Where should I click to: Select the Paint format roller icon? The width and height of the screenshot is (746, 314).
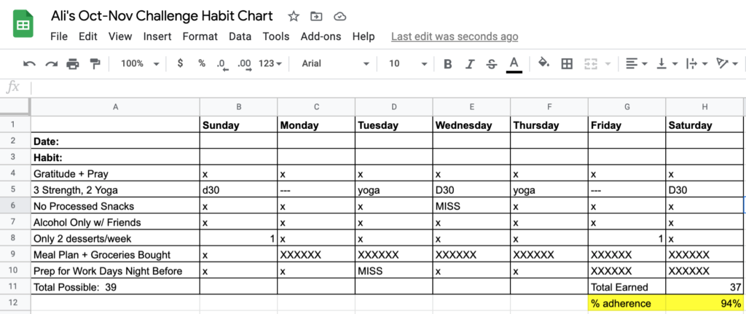pos(95,64)
